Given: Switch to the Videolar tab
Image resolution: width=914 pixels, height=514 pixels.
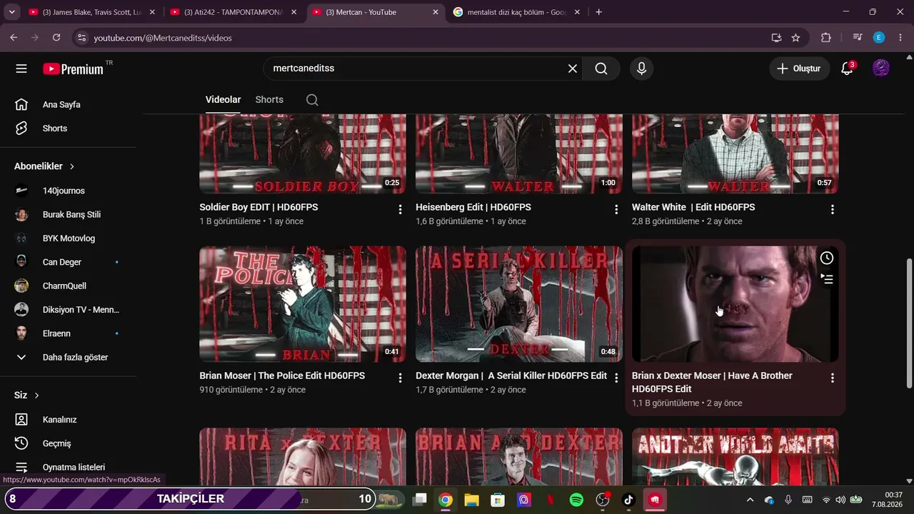Looking at the screenshot, I should [223, 100].
